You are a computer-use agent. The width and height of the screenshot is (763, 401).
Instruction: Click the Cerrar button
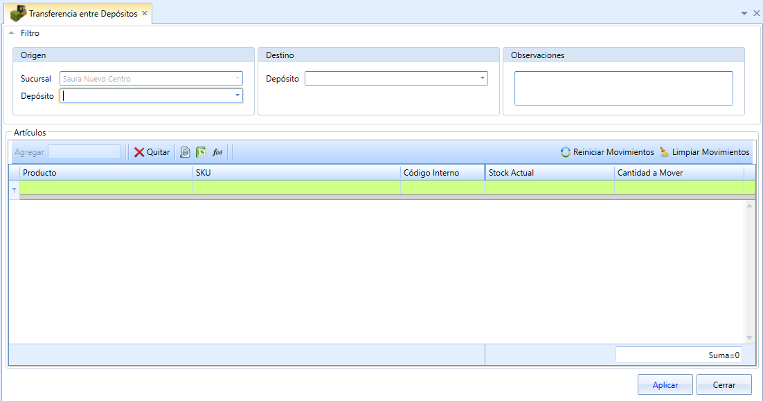coord(724,384)
